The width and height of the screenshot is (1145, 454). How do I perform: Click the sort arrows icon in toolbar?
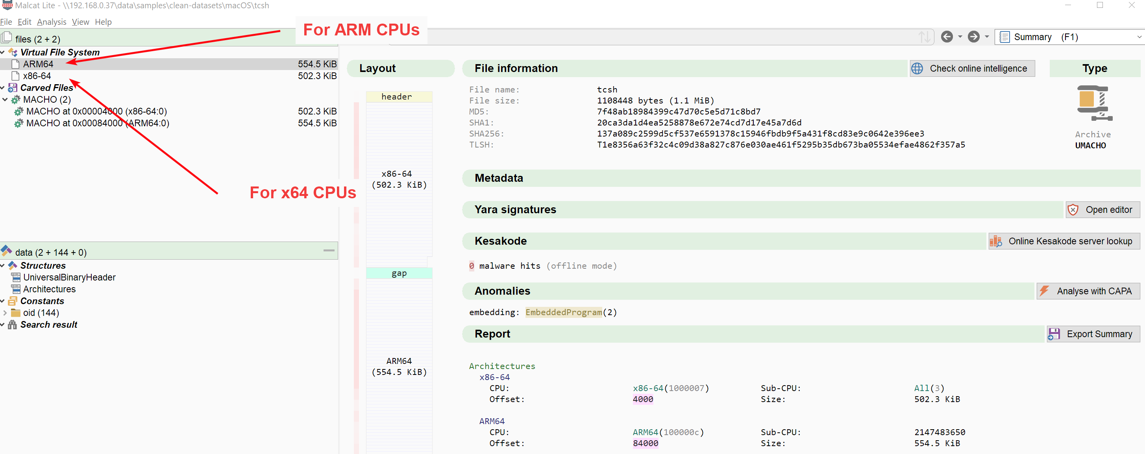point(925,37)
